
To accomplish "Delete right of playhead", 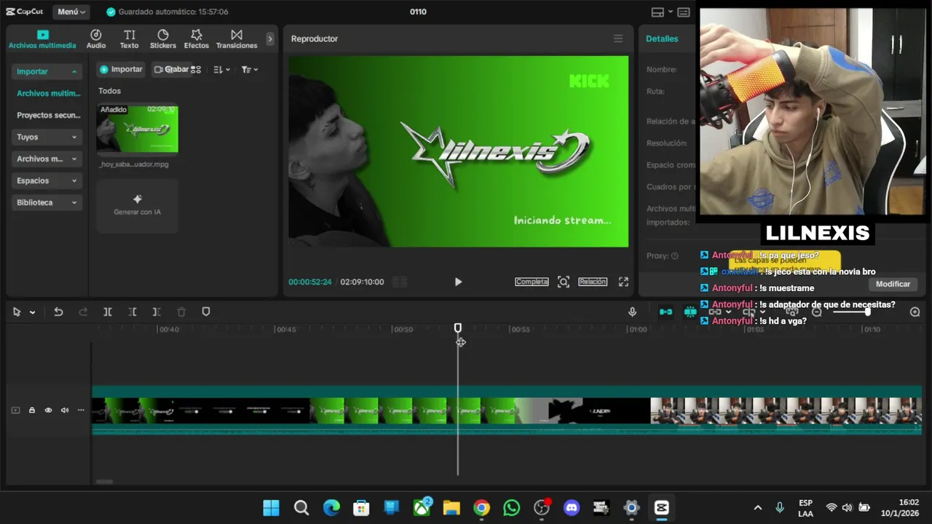I will click(x=157, y=311).
